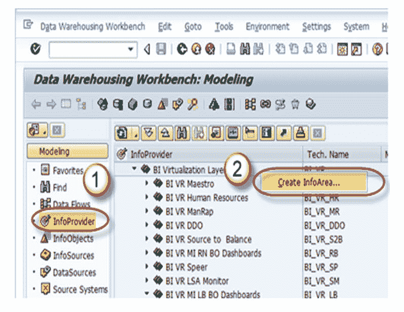Click the close X icon in tree toolbar

point(317,133)
